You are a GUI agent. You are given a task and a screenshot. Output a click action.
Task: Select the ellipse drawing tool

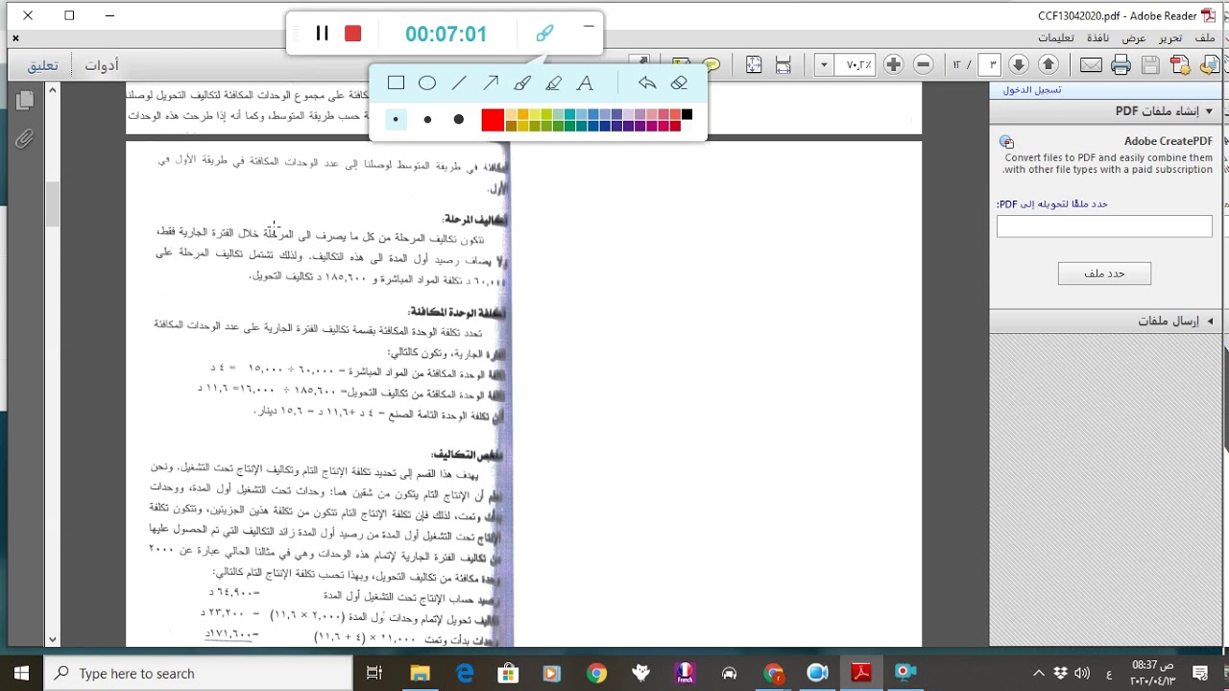427,83
